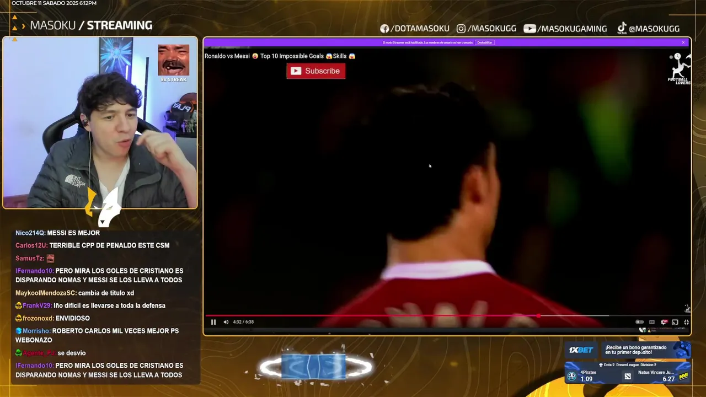
Task: Click the streamer webcam feed
Action: pyautogui.click(x=100, y=122)
